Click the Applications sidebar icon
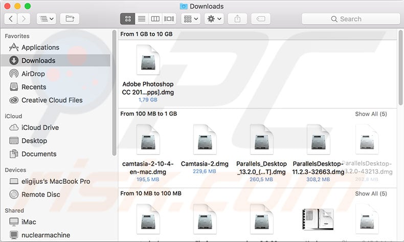This screenshot has height=242, width=404. [14, 47]
